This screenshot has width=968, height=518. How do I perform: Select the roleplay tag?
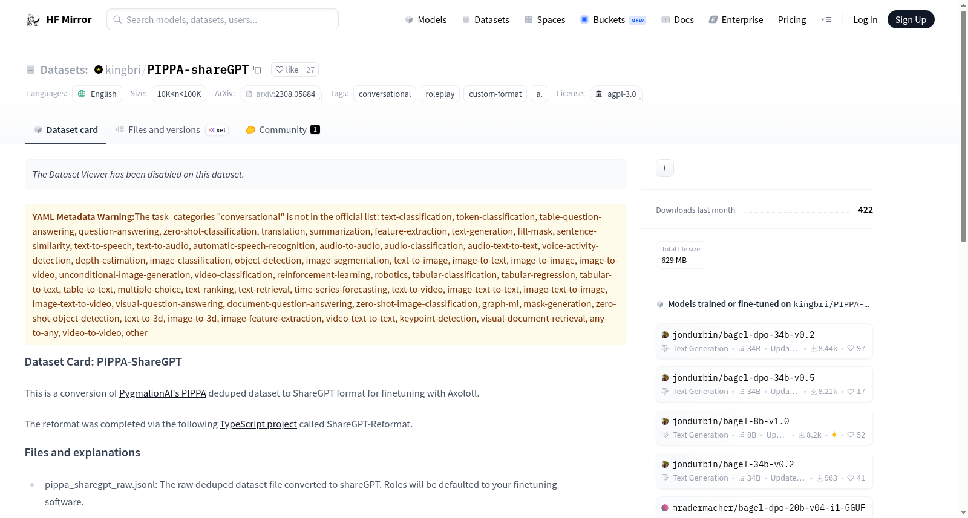pos(440,94)
